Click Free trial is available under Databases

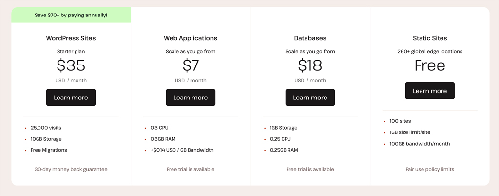[310, 169]
